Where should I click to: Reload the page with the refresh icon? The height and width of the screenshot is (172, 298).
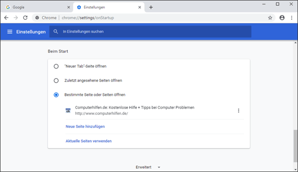25,17
